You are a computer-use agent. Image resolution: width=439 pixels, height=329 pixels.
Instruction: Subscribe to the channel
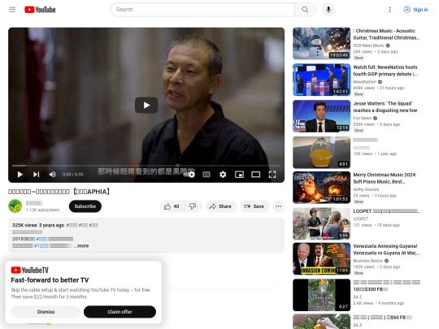(x=85, y=206)
